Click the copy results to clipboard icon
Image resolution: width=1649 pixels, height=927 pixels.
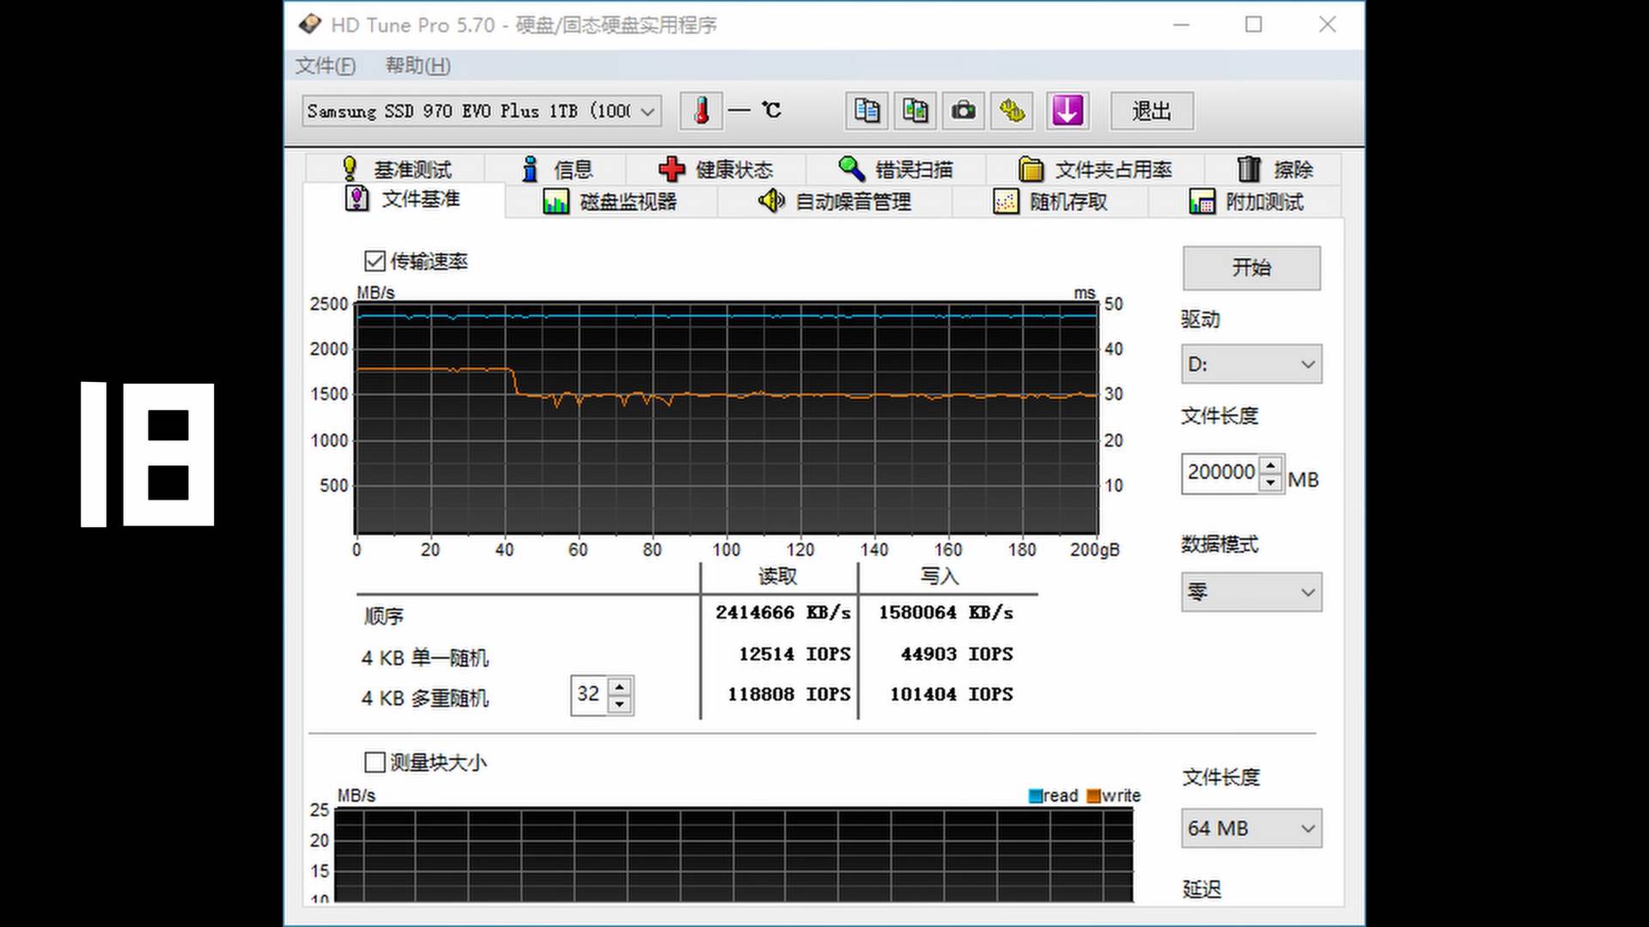tap(867, 111)
